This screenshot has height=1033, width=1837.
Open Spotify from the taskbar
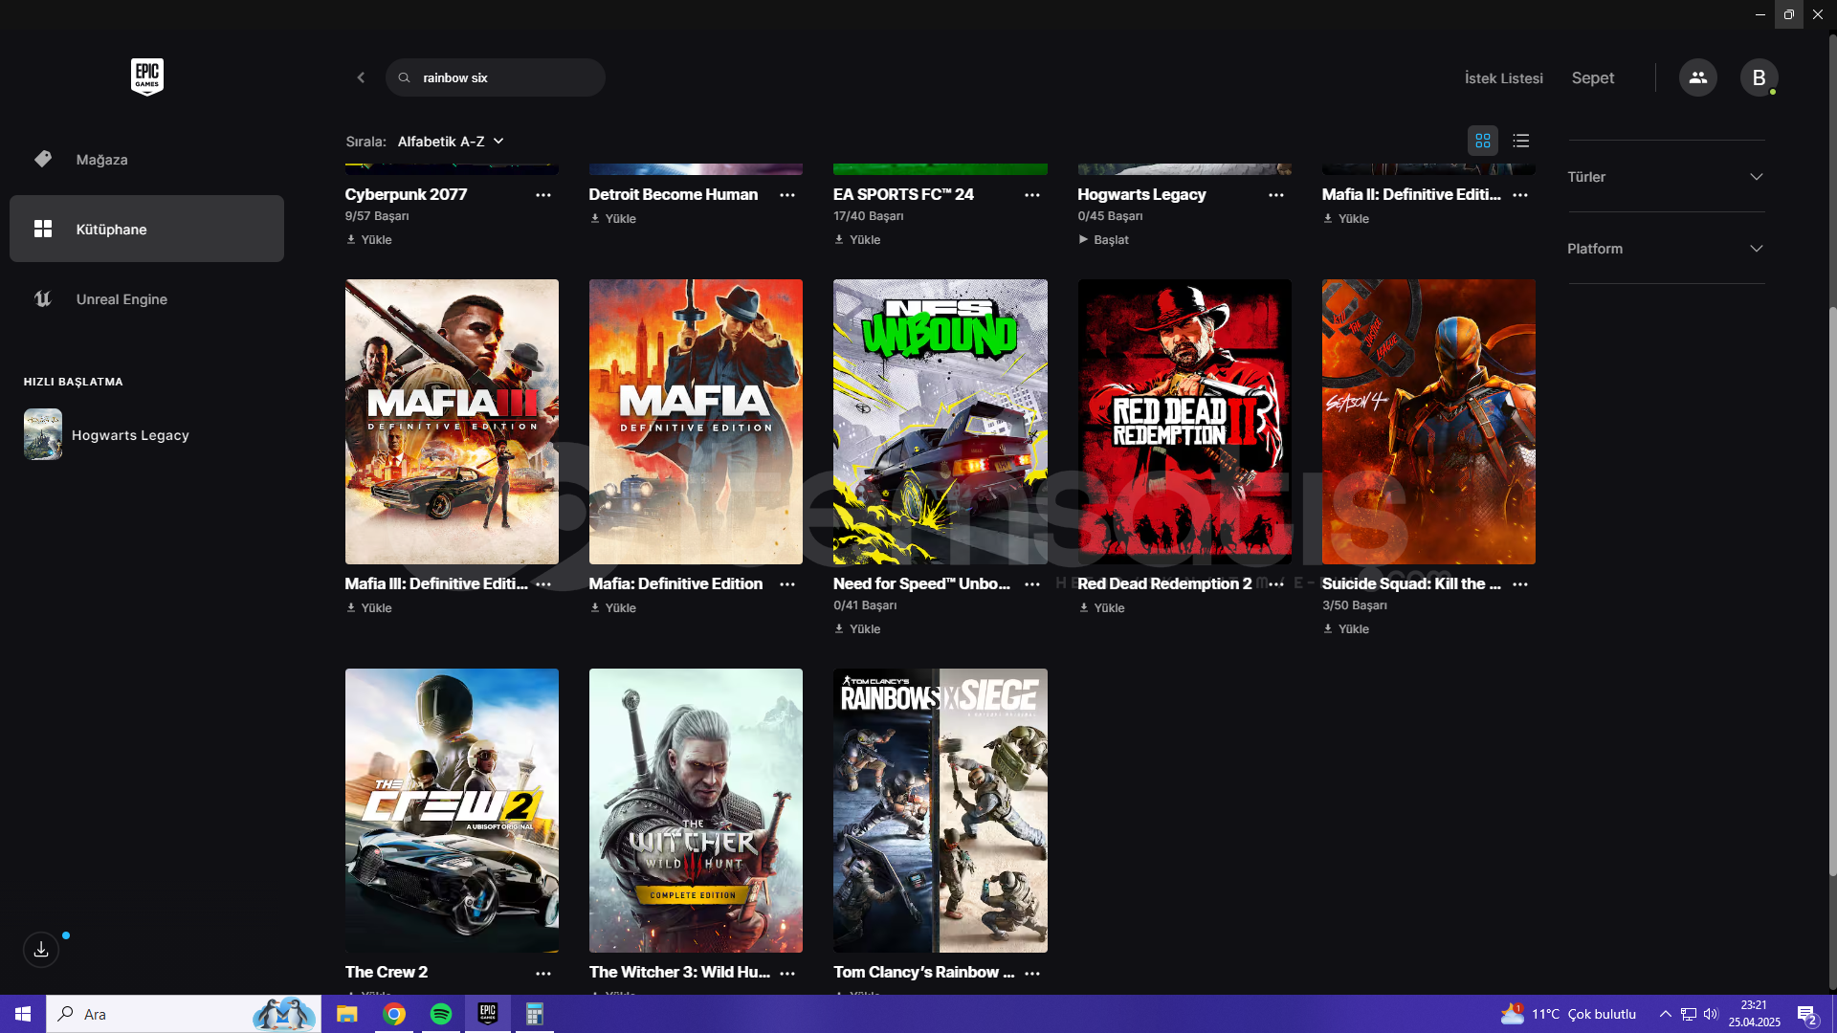tap(441, 1014)
